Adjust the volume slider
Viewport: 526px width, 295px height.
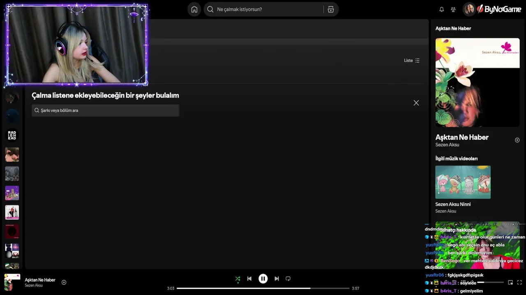(x=490, y=282)
